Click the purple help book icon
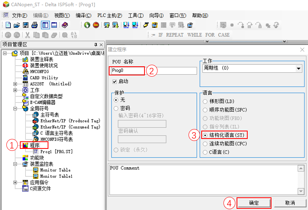The image size is (308, 210). [x=65, y=25]
